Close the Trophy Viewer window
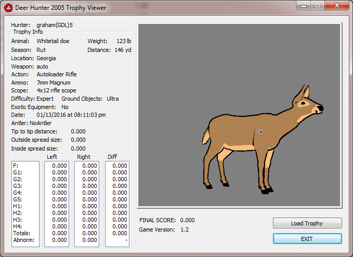The image size is (353, 257). (x=336, y=5)
